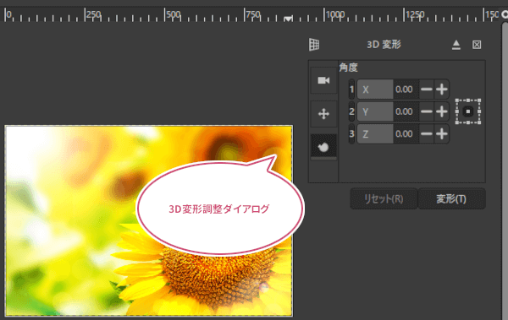Viewport: 508px width, 320px height.
Task: Click the 3D 変形 dialog title
Action: click(384, 44)
